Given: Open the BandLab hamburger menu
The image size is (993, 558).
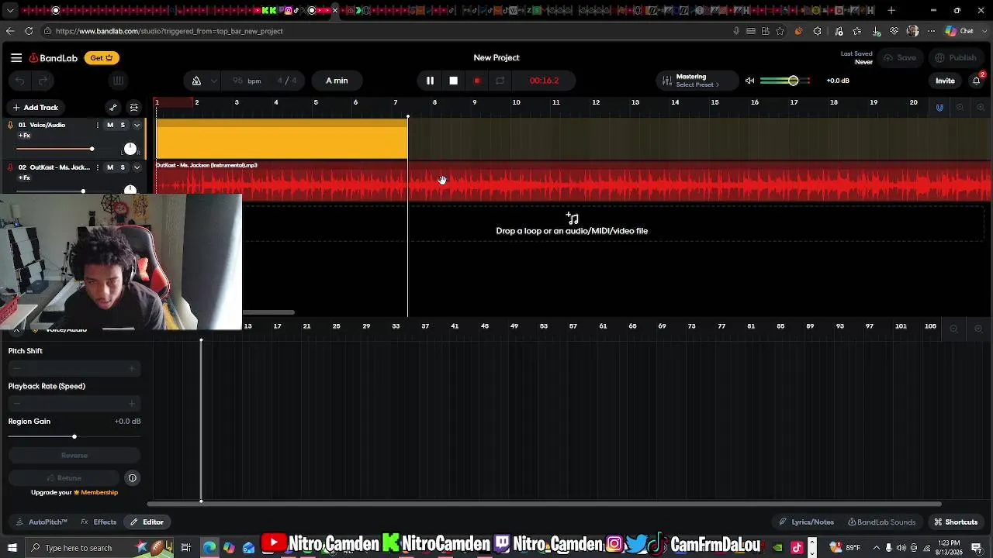Looking at the screenshot, I should pyautogui.click(x=16, y=57).
